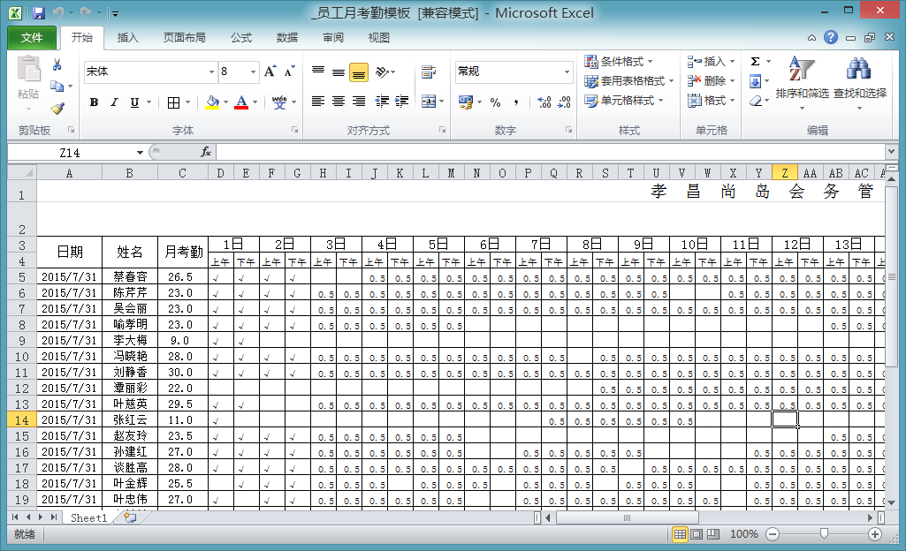The width and height of the screenshot is (906, 551).
Task: Switch to the 数据 Data tab
Action: (287, 37)
